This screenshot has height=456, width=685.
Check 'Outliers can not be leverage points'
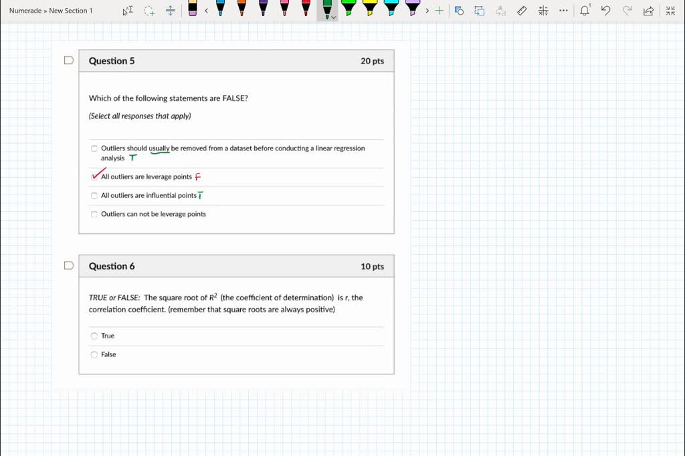pos(94,214)
